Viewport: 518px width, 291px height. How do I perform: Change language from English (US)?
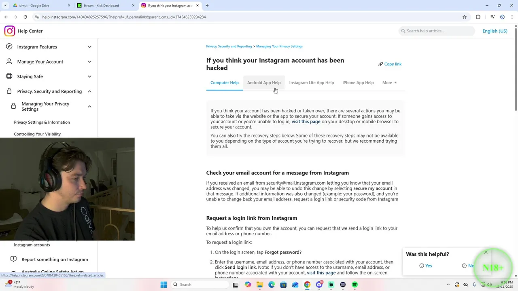495,31
